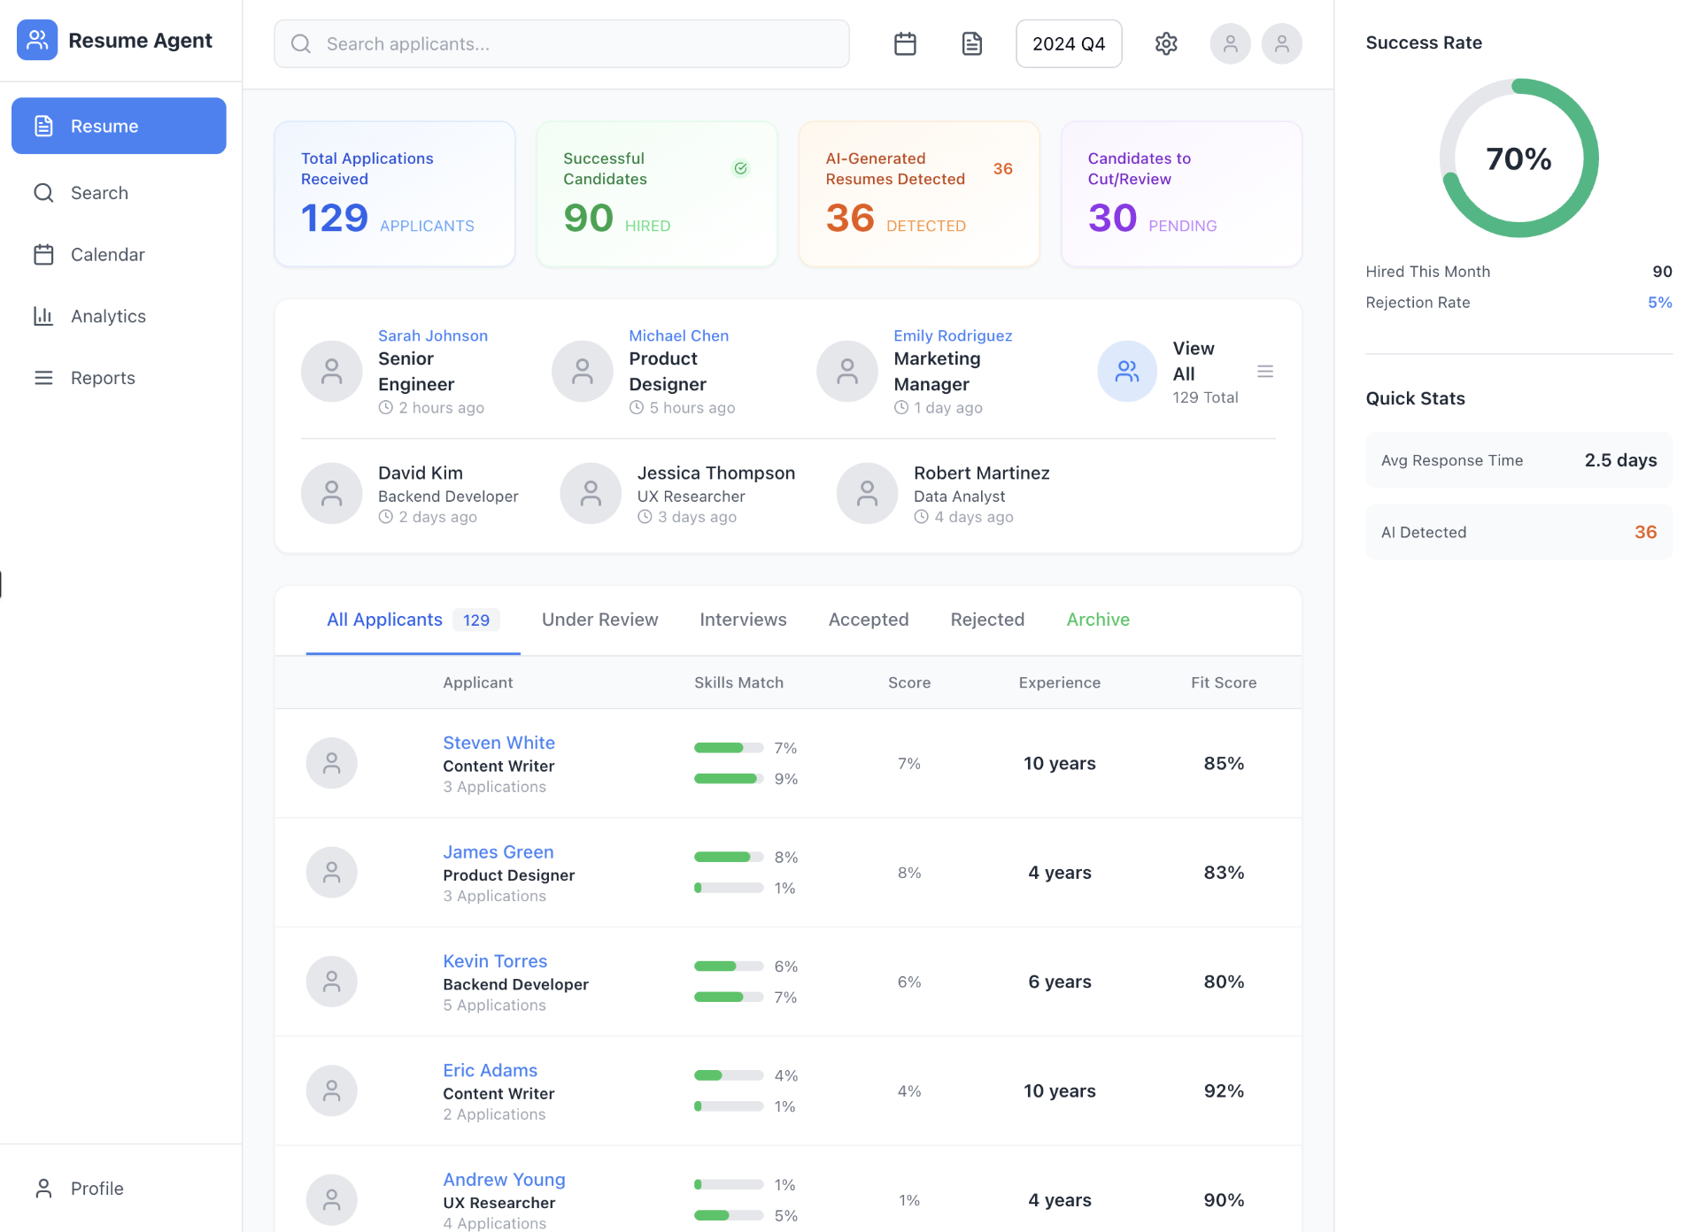The height and width of the screenshot is (1232, 1700).
Task: Click the search magnifier icon in search bar
Action: coord(301,43)
